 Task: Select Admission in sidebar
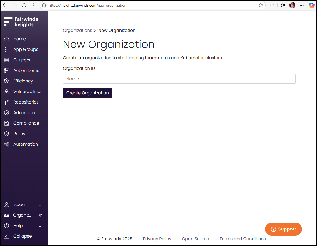pyautogui.click(x=24, y=113)
